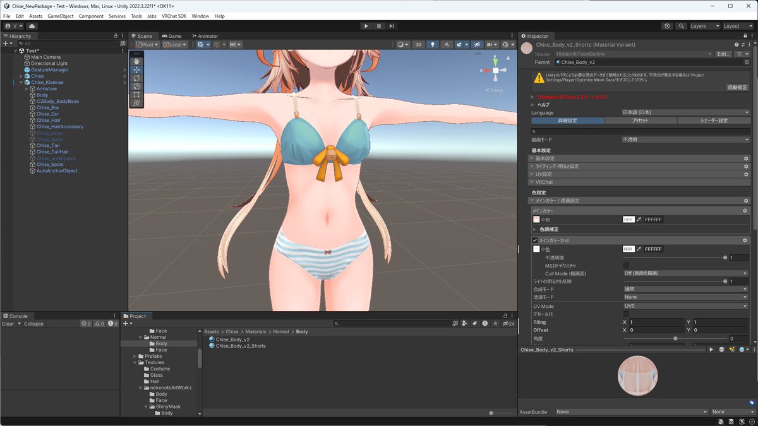Toggle 2D view mode in Scene
758x426 pixels.
click(418, 45)
